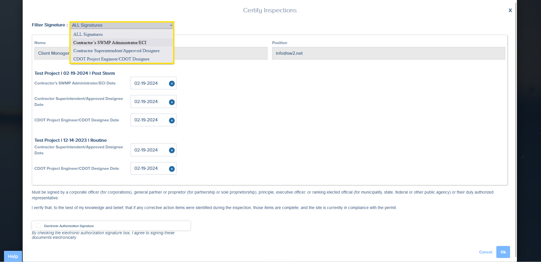
Task: Close the Certify Inspections dialog
Action: (x=510, y=10)
